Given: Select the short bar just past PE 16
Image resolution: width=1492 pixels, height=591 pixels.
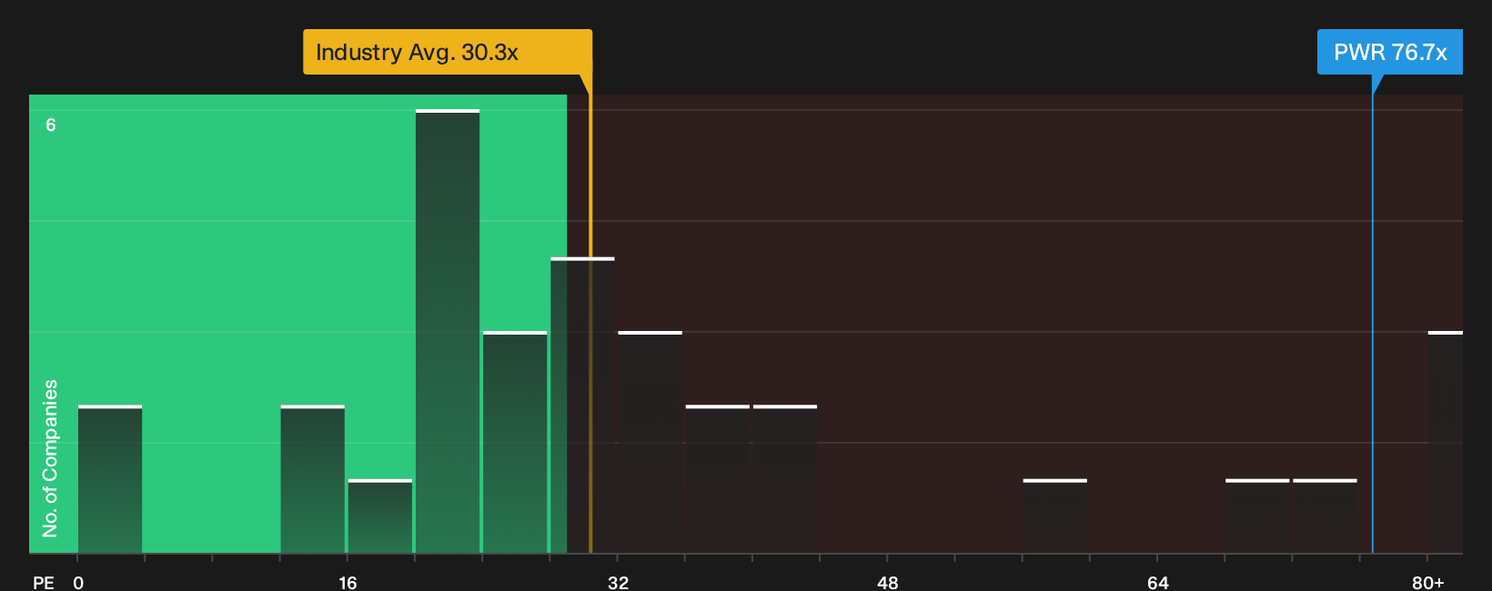Looking at the screenshot, I should 380,516.
